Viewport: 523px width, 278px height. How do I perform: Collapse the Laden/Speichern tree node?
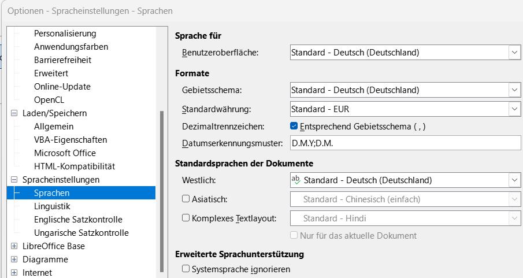pyautogui.click(x=14, y=113)
